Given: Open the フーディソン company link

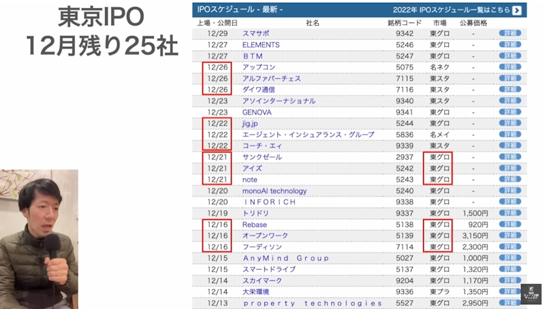Looking at the screenshot, I should (x=262, y=247).
